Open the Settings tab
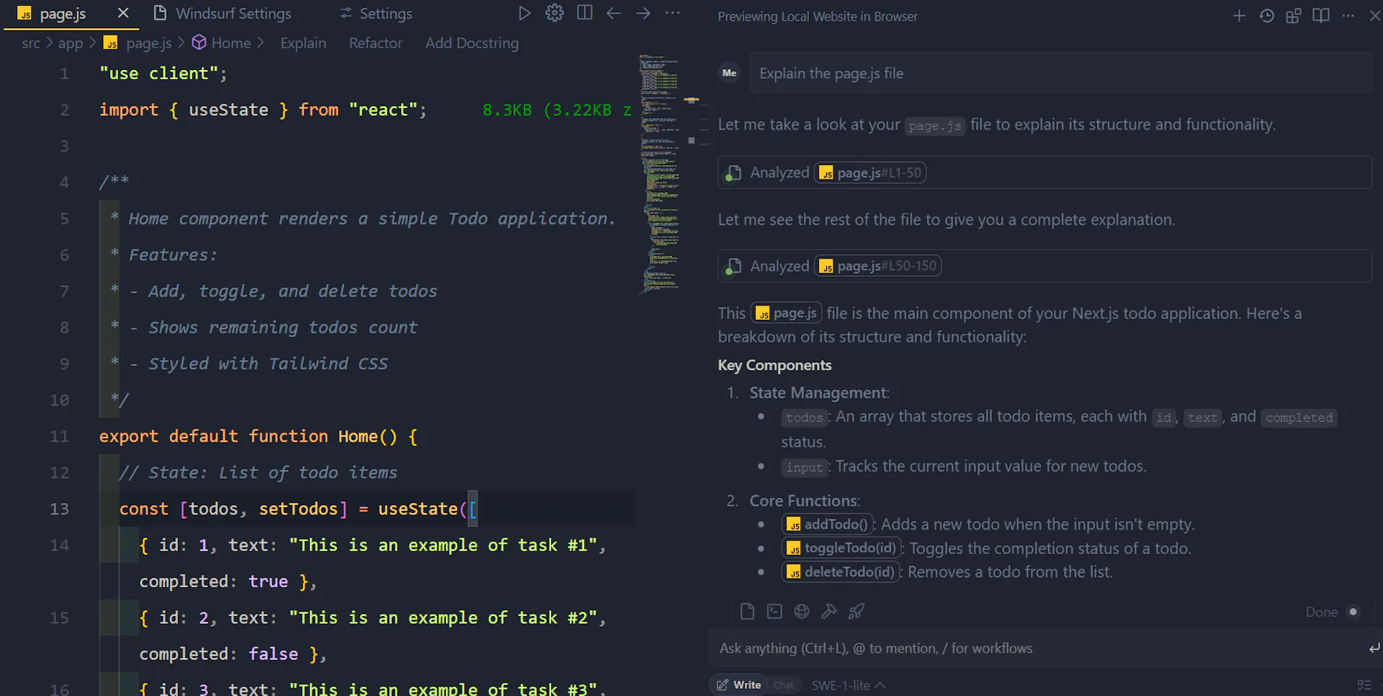The image size is (1383, 696). pyautogui.click(x=385, y=14)
